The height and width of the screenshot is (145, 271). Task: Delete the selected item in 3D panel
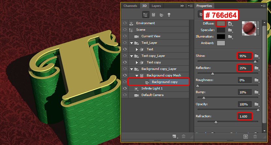184,136
